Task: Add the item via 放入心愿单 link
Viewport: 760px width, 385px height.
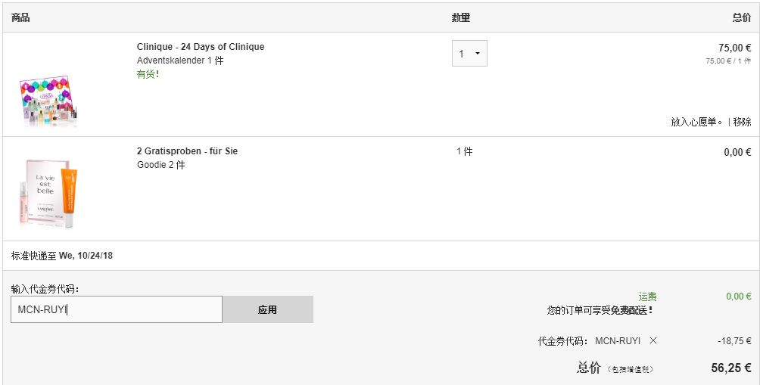Action: [x=696, y=122]
